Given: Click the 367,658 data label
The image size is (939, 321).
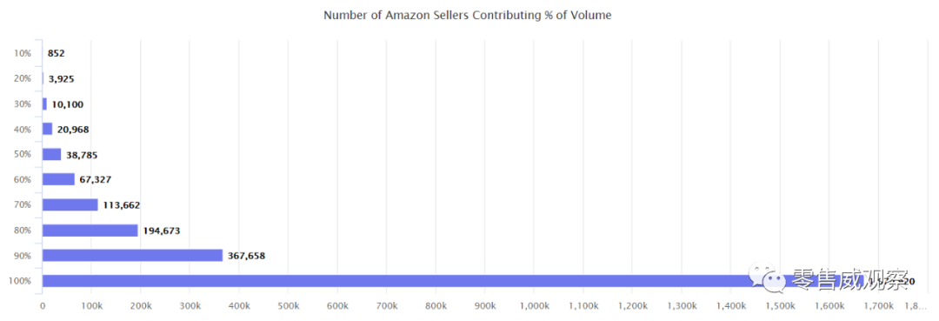Looking at the screenshot, I should point(246,256).
